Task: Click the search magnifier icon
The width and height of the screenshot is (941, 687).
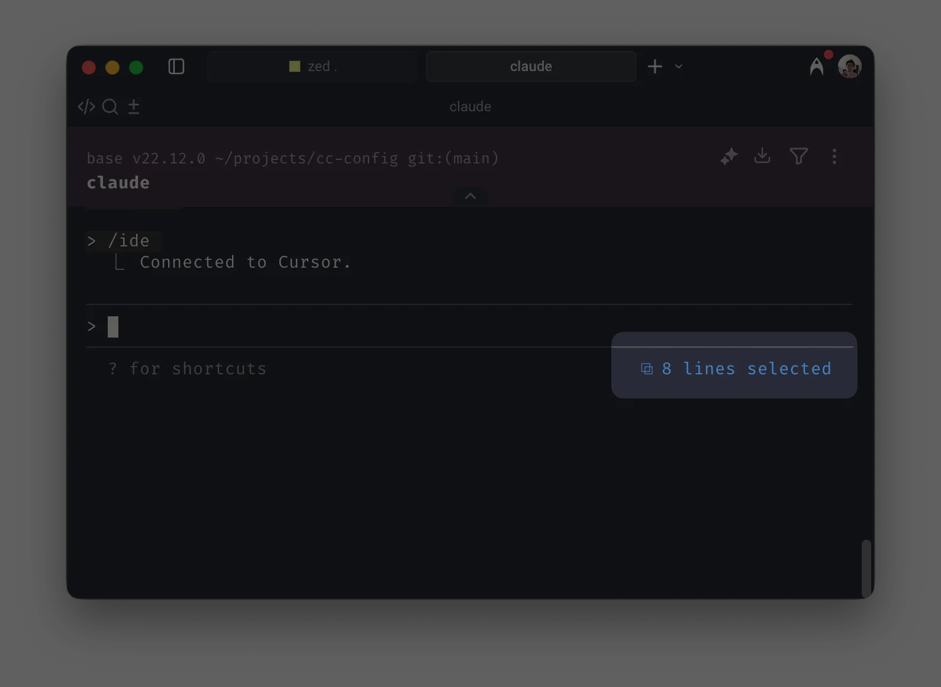Action: coord(110,107)
